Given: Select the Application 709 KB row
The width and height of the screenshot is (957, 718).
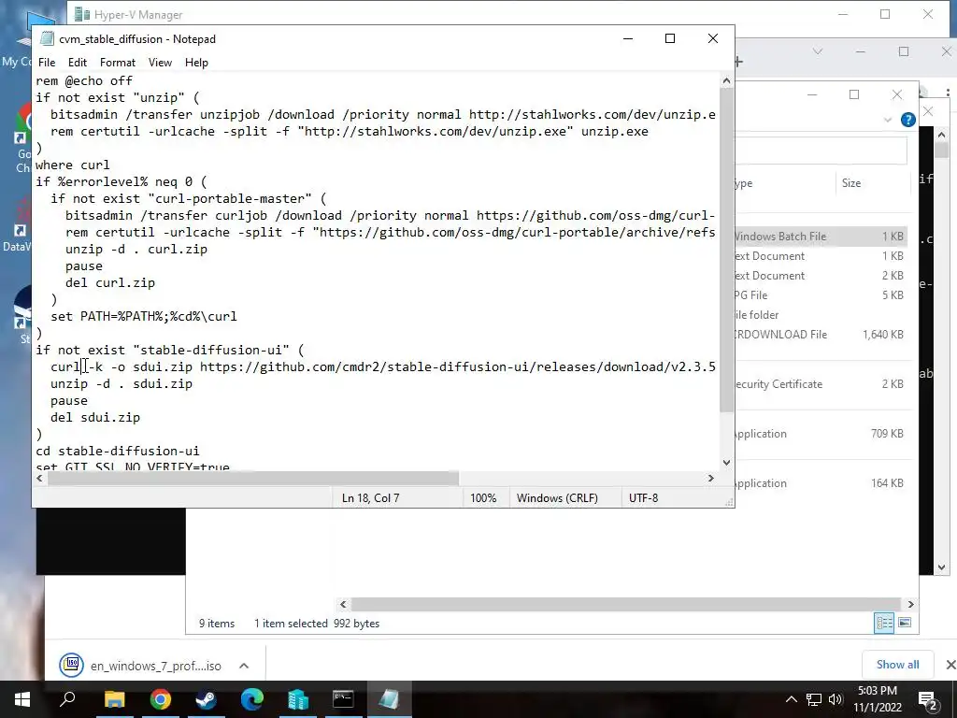Looking at the screenshot, I should click(x=821, y=434).
